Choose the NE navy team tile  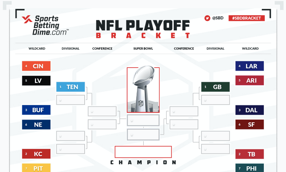(x=36, y=125)
